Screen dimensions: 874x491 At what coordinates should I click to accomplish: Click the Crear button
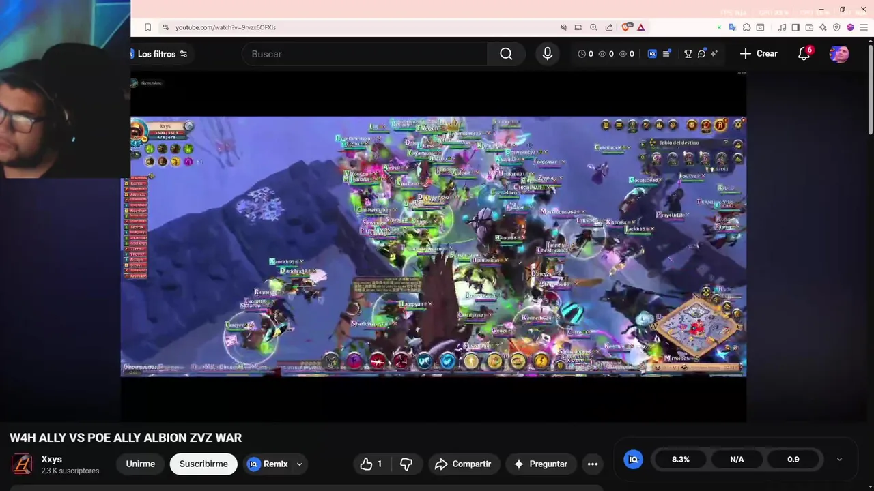[759, 53]
